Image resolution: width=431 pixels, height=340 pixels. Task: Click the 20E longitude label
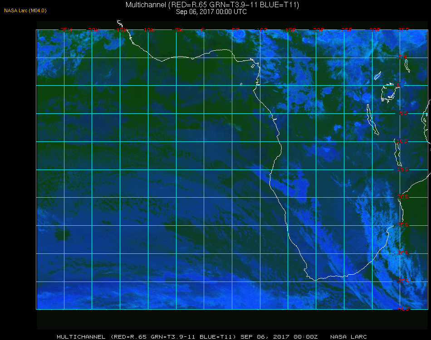[318, 30]
